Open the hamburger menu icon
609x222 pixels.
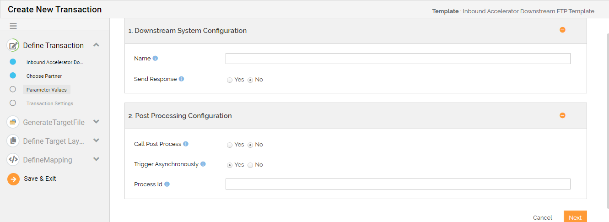[13, 26]
